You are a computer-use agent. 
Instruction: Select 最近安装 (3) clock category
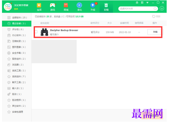tap(17, 24)
